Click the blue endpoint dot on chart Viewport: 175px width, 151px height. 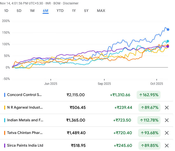[168, 29]
